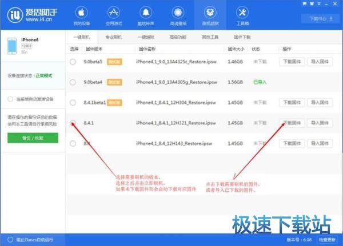Click the 固件大小 column header
Viewport: 343px width, 246px height.
click(236, 49)
